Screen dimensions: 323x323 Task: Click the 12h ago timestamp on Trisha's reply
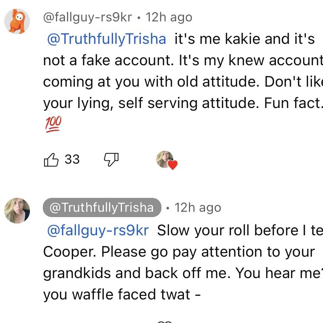[x=198, y=207]
